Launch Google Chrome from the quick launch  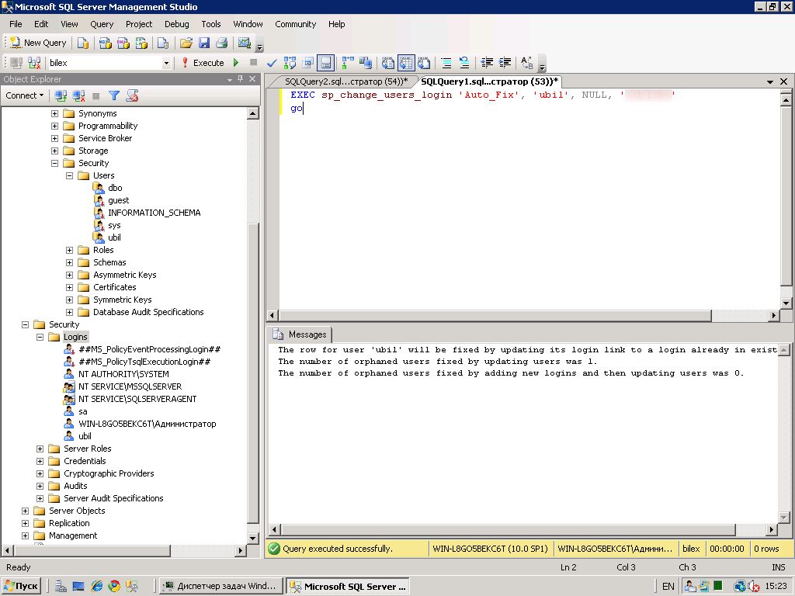(x=115, y=587)
